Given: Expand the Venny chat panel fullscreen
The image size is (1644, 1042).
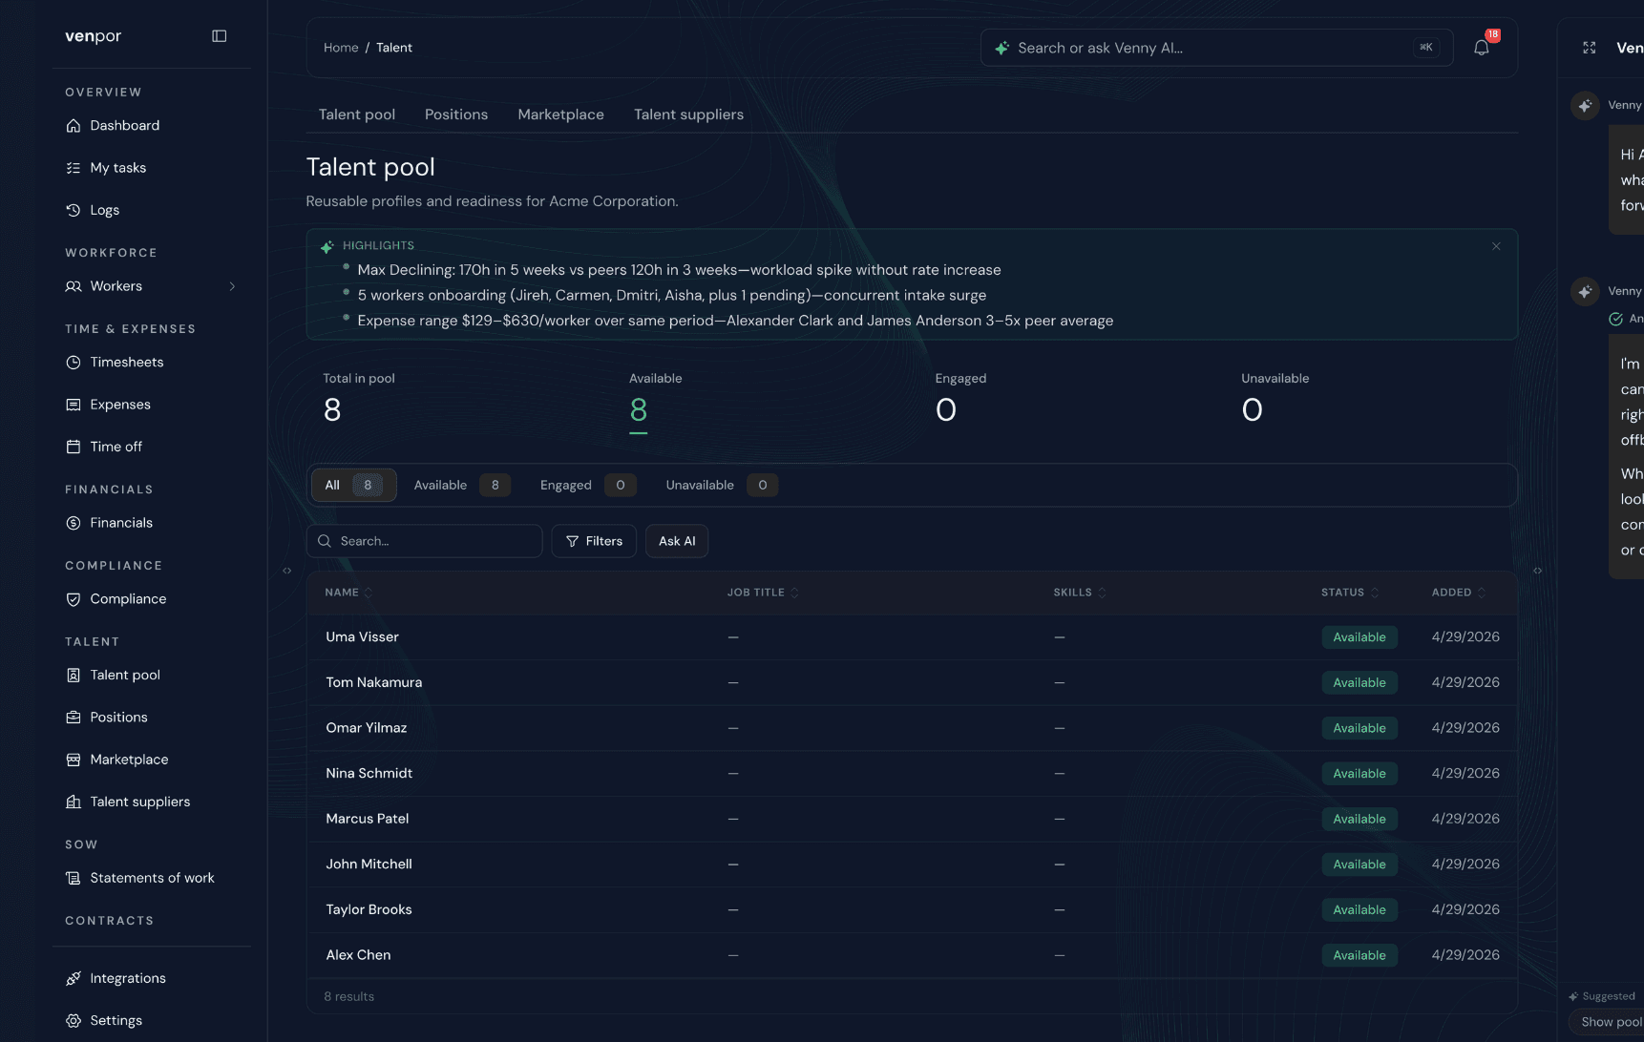Looking at the screenshot, I should tap(1590, 48).
